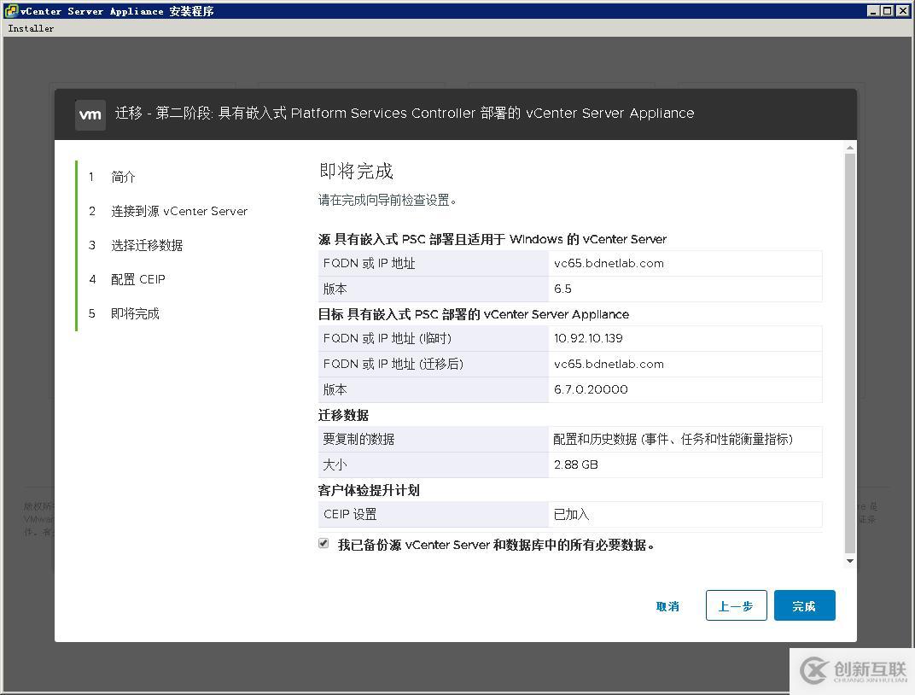Go to step 3 选择迁移数据
Image resolution: width=915 pixels, height=695 pixels.
(147, 245)
